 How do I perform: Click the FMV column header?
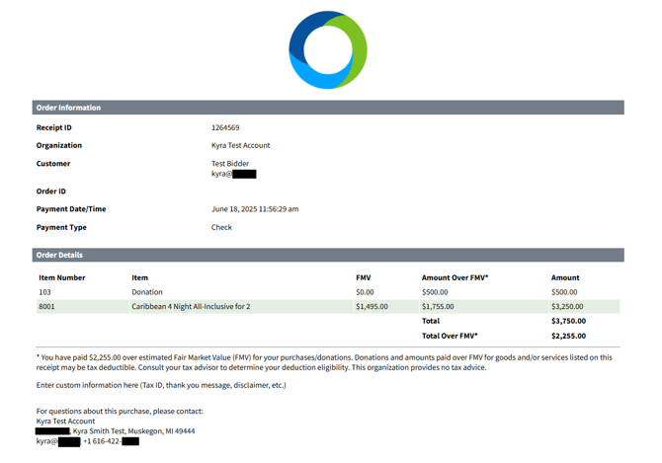363,278
